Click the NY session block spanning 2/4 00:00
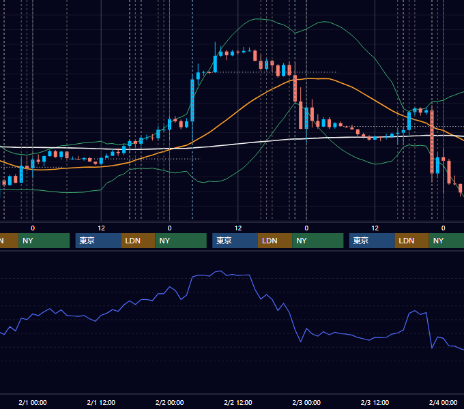The width and height of the screenshot is (464, 409). point(446,241)
